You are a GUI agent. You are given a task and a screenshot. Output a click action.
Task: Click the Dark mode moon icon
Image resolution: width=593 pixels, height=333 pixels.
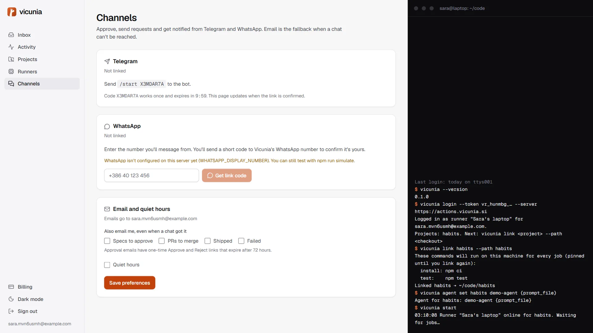coord(11,299)
